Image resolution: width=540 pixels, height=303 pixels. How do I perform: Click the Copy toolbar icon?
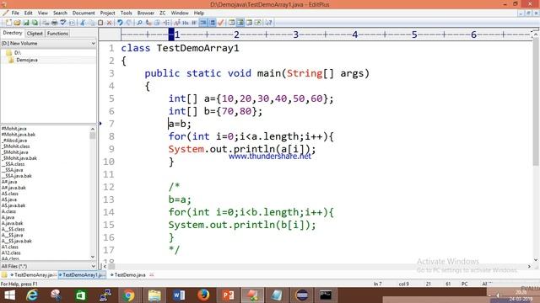pos(91,23)
